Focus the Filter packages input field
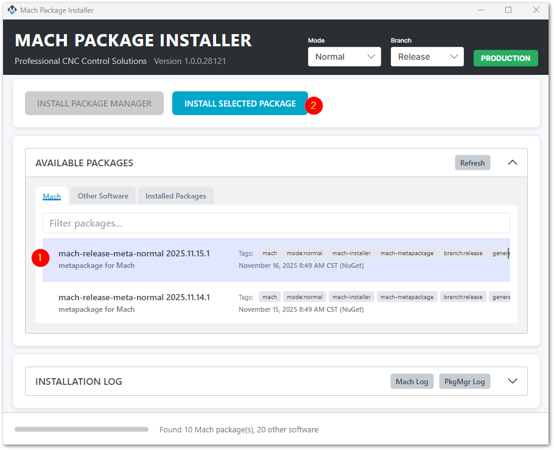This screenshot has height=450, width=554. point(276,223)
